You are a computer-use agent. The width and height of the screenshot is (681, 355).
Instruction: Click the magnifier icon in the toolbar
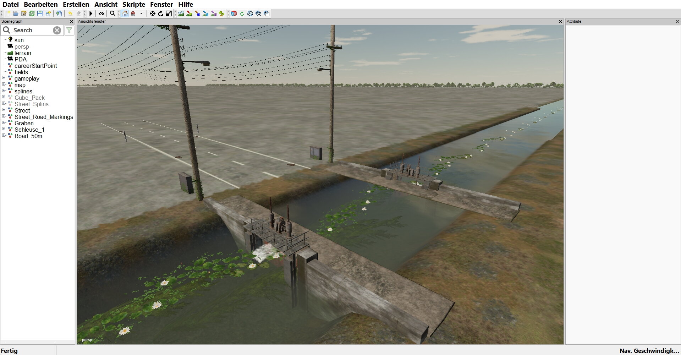tap(112, 13)
